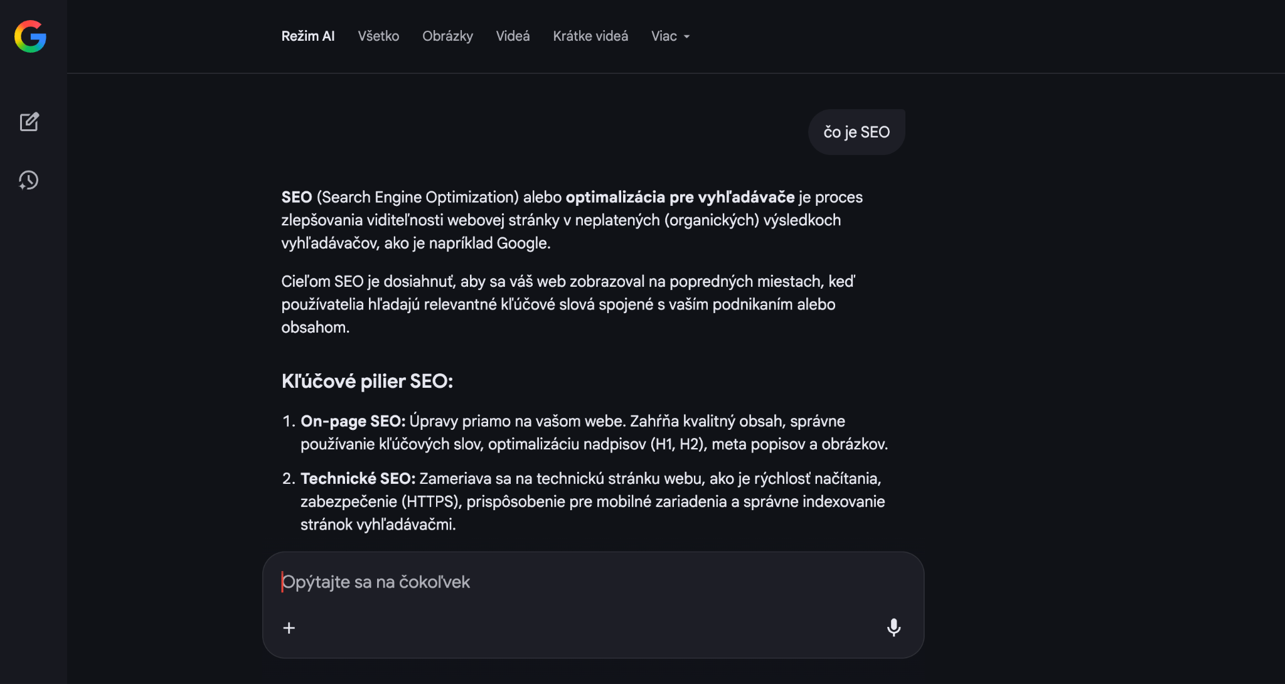Click the '(Search Engine Optimization)' text

(417, 197)
